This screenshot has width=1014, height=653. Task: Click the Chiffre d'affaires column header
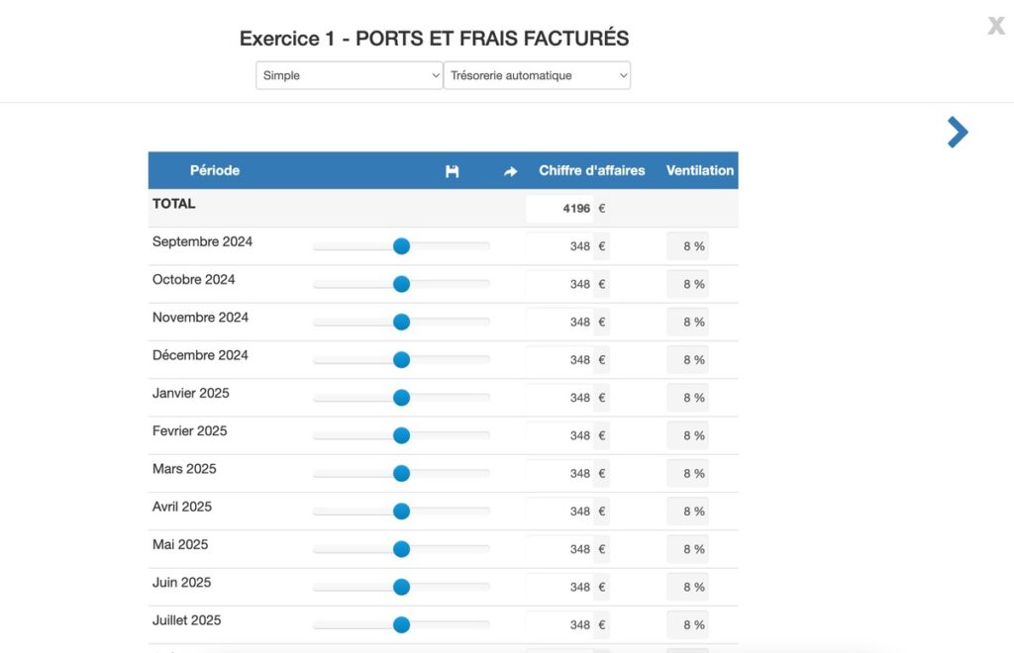591,170
